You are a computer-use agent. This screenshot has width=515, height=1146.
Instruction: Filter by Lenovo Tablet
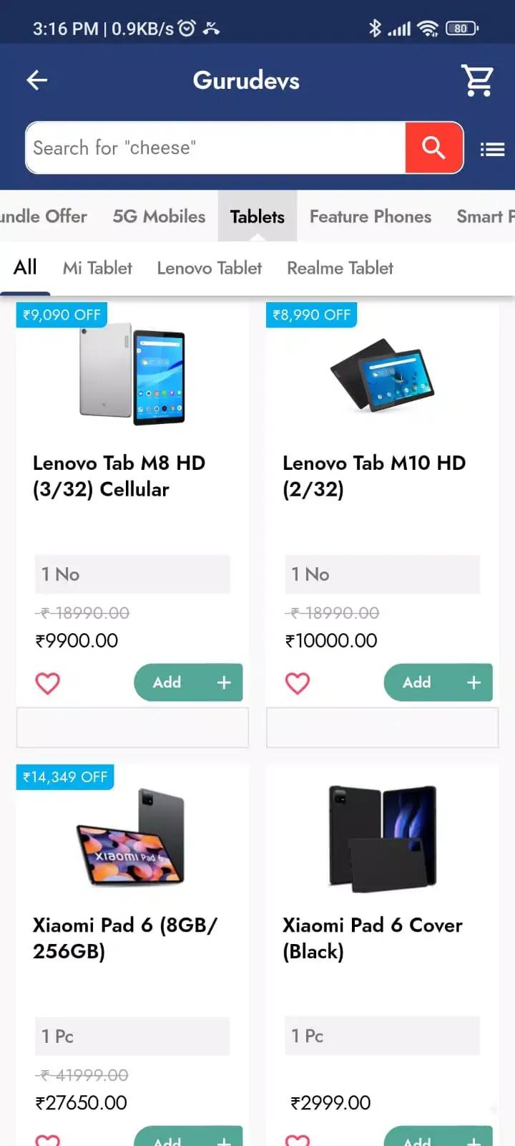point(209,269)
